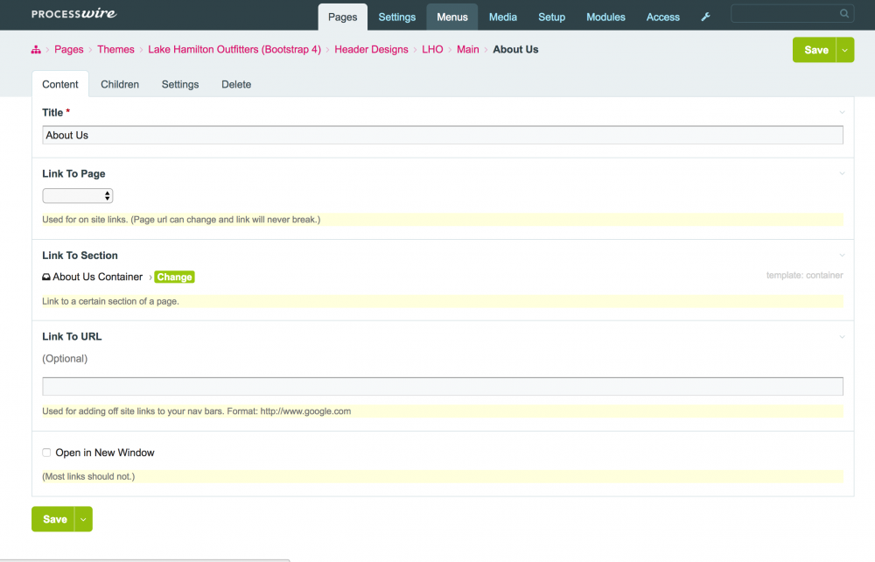Enable the Open in New Window checkbox
Image resolution: width=875 pixels, height=562 pixels.
[x=47, y=453]
